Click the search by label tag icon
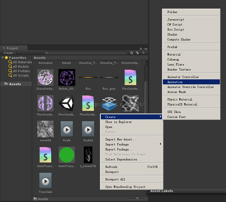The height and width of the screenshot is (202, 226). [x=137, y=53]
